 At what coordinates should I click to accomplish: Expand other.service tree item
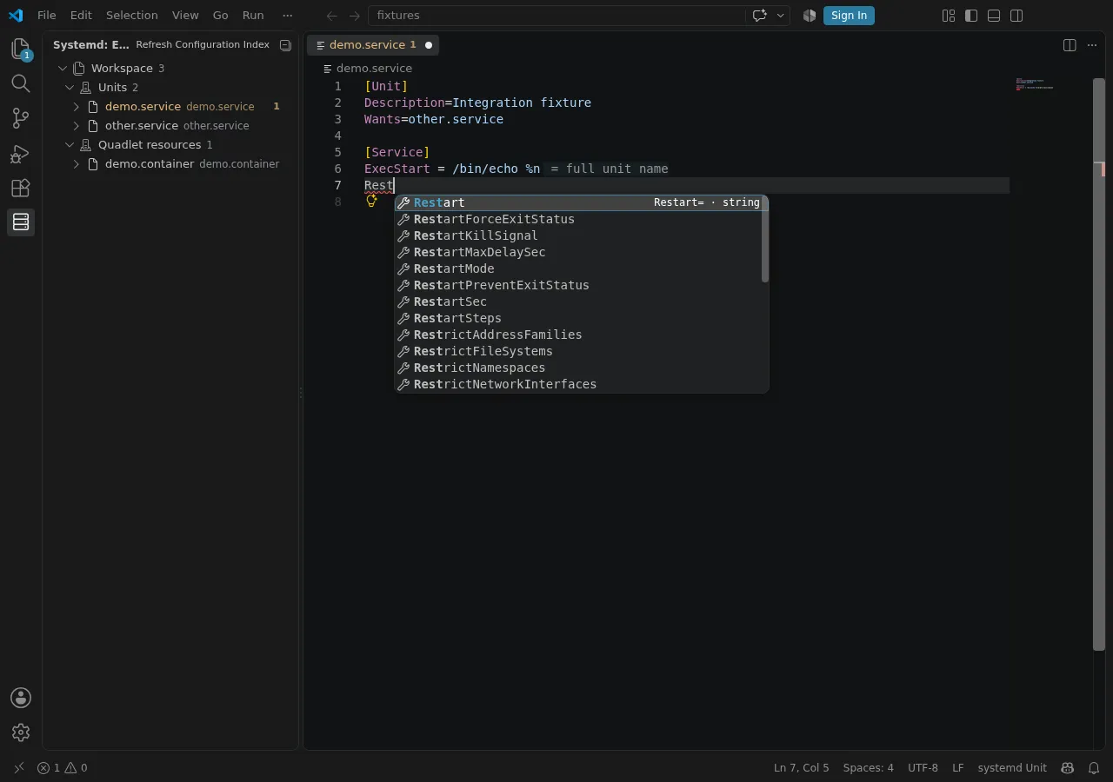(77, 125)
